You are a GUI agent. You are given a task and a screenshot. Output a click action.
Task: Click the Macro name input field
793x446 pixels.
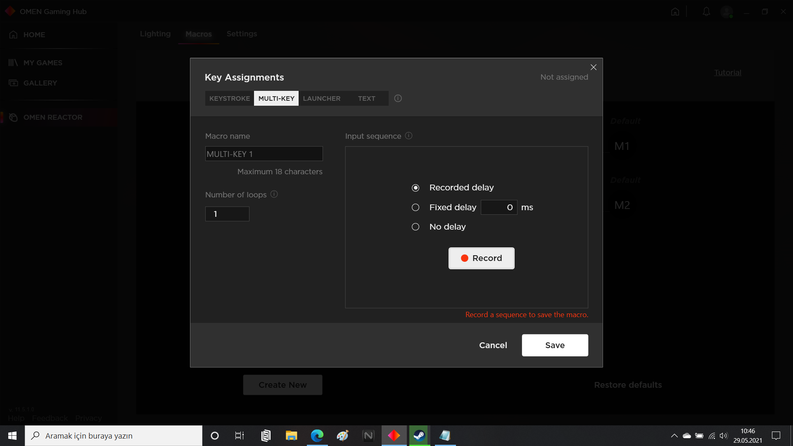(x=264, y=154)
